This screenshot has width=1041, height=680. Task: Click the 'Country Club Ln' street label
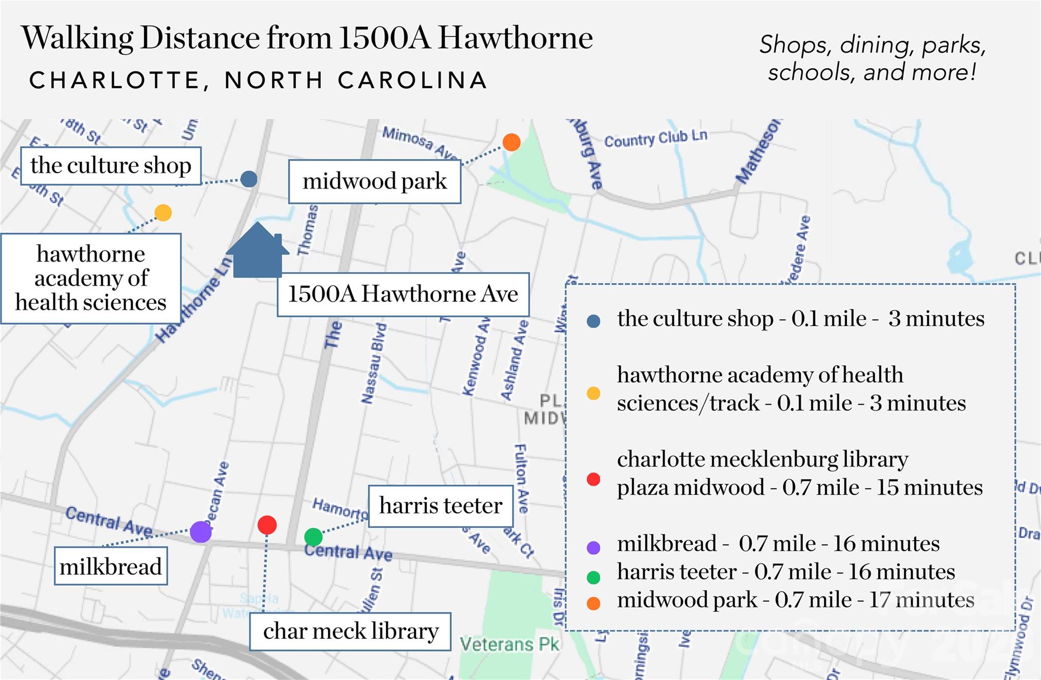(656, 138)
